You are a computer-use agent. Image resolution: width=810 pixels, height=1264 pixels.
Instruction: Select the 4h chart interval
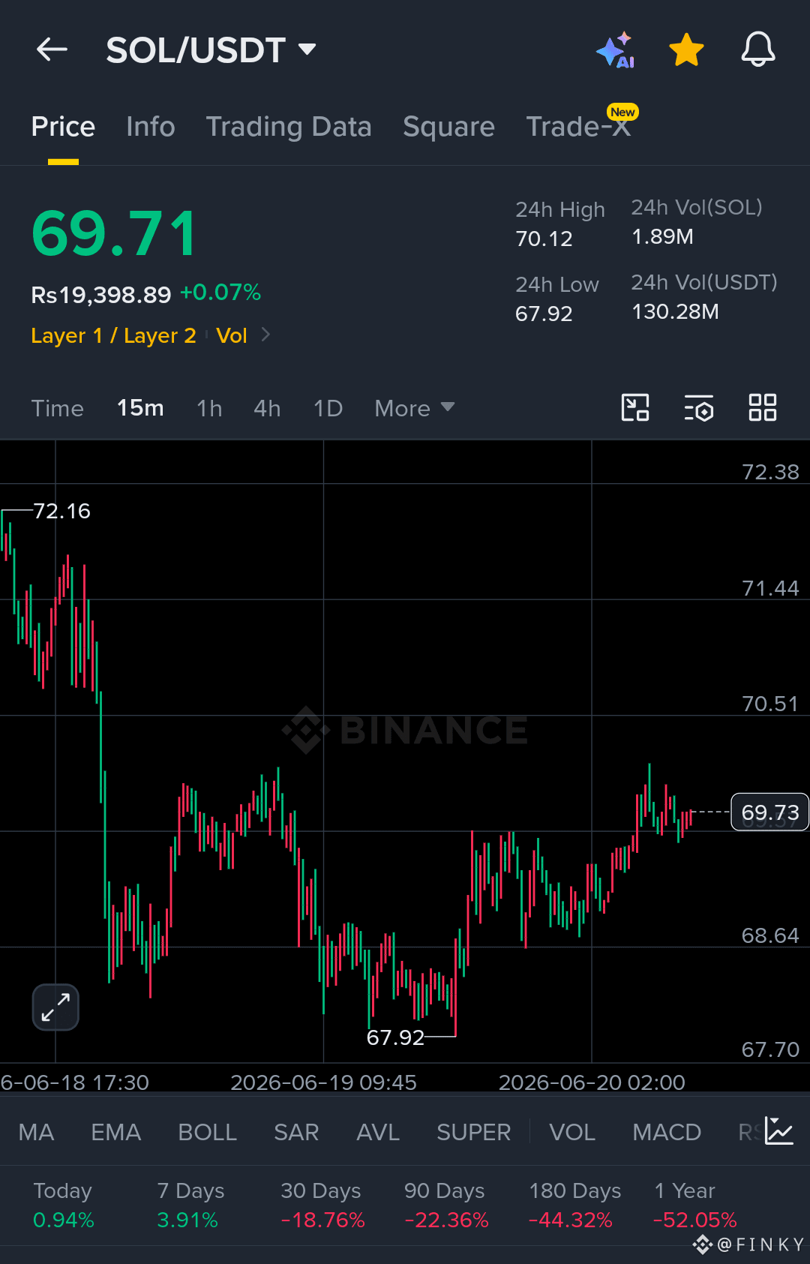tap(267, 408)
